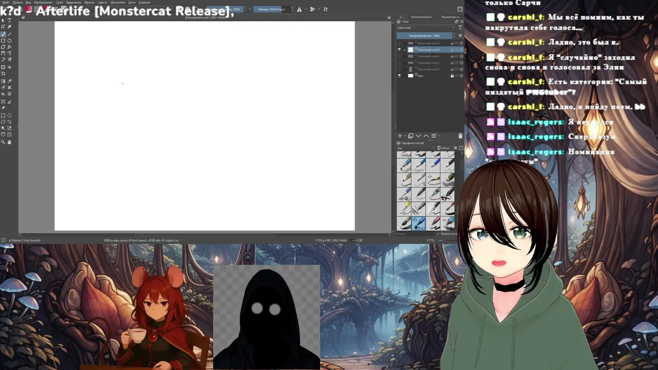
Task: Select the Color Sampler eyedropper tool
Action: pyautogui.click(x=9, y=81)
